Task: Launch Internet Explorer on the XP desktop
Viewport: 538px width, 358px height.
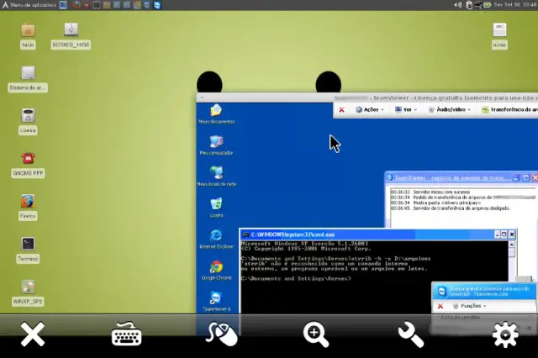Action: 216,239
